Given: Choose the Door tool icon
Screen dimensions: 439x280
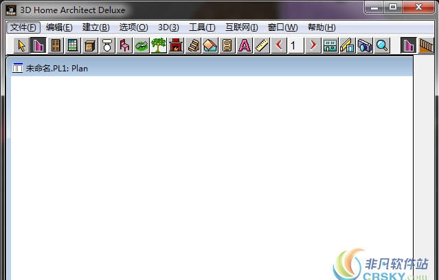Looking at the screenshot, I should (56, 45).
